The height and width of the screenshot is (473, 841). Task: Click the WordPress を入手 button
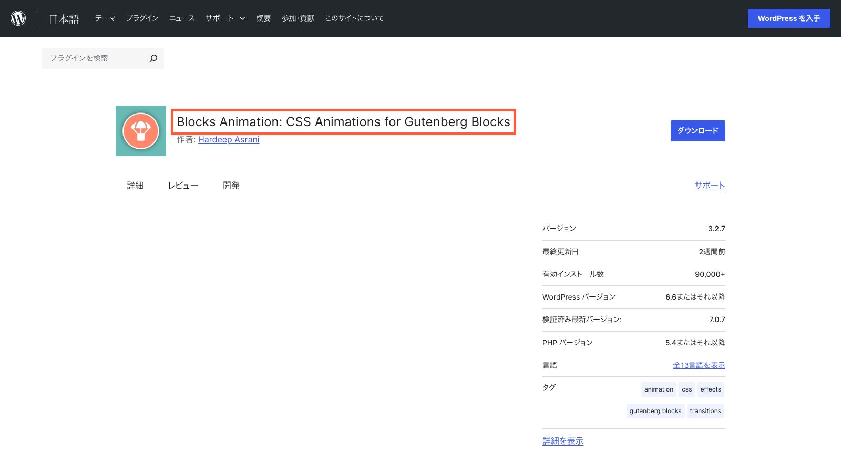789,18
